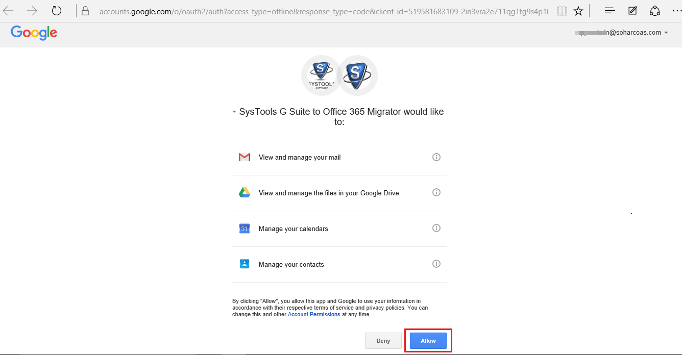682x355 pixels.
Task: Click the padlock security icon in address bar
Action: pyautogui.click(x=85, y=11)
